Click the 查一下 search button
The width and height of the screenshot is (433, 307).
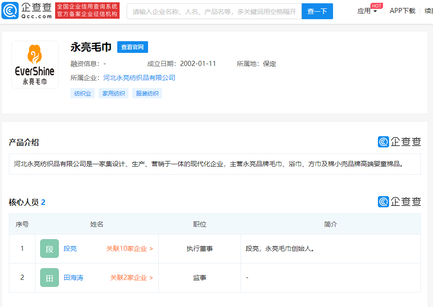tap(317, 11)
